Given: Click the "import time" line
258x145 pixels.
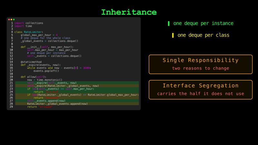Looking at the screenshot, I should 23,26.
